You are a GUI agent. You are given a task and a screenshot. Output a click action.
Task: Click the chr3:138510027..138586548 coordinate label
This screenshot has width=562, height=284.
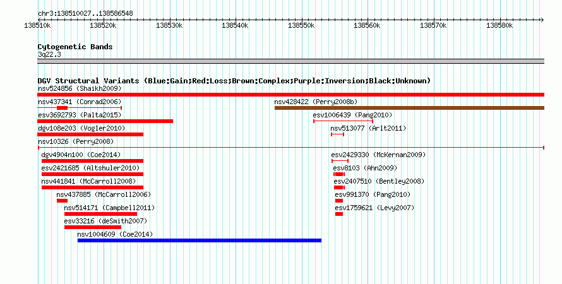pos(85,13)
